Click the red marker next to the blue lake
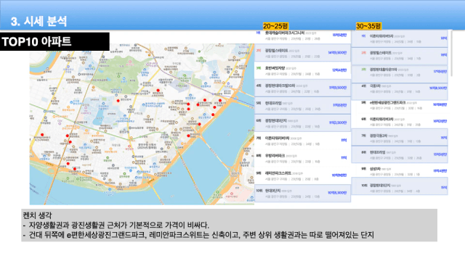Screen dimensions: 465x261 [x=118, y=101]
